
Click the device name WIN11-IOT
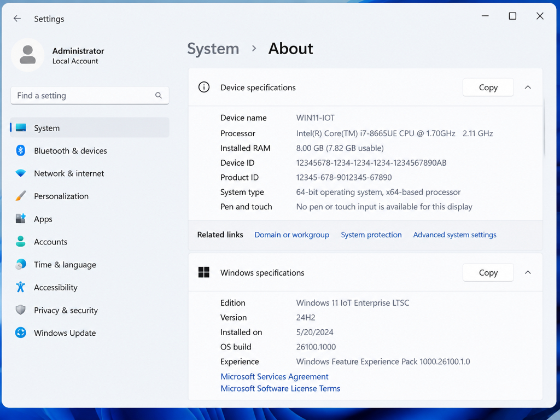[316, 118]
